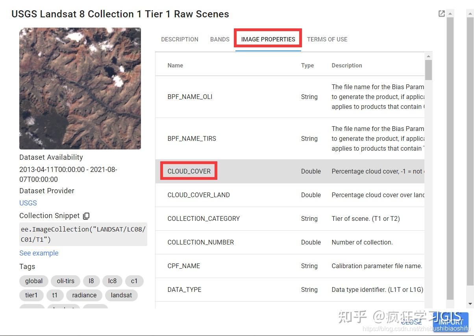
Task: Select the BPF_NAME_OLI property row
Action: pyautogui.click(x=190, y=97)
